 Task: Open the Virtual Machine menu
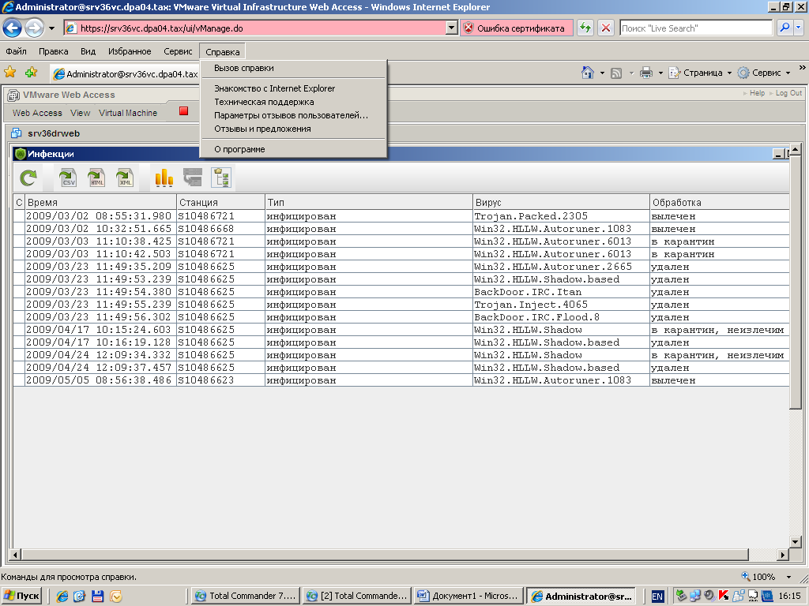[128, 113]
